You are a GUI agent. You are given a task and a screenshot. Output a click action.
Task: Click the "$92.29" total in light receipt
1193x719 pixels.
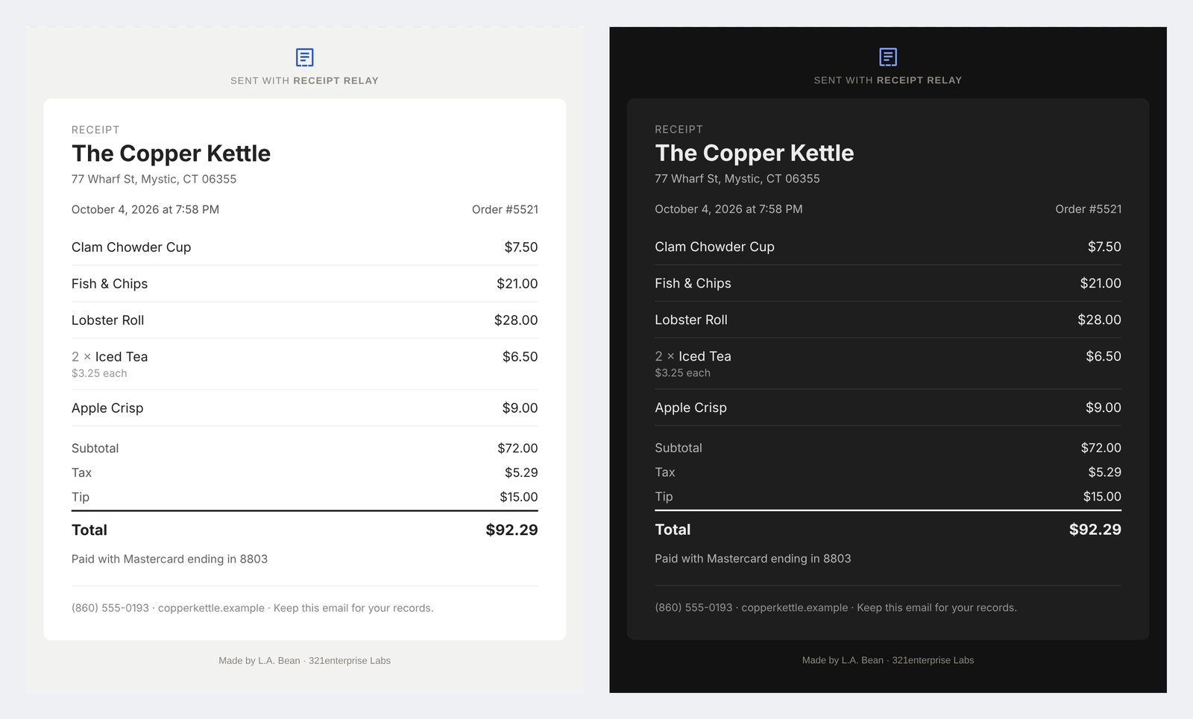pos(511,530)
